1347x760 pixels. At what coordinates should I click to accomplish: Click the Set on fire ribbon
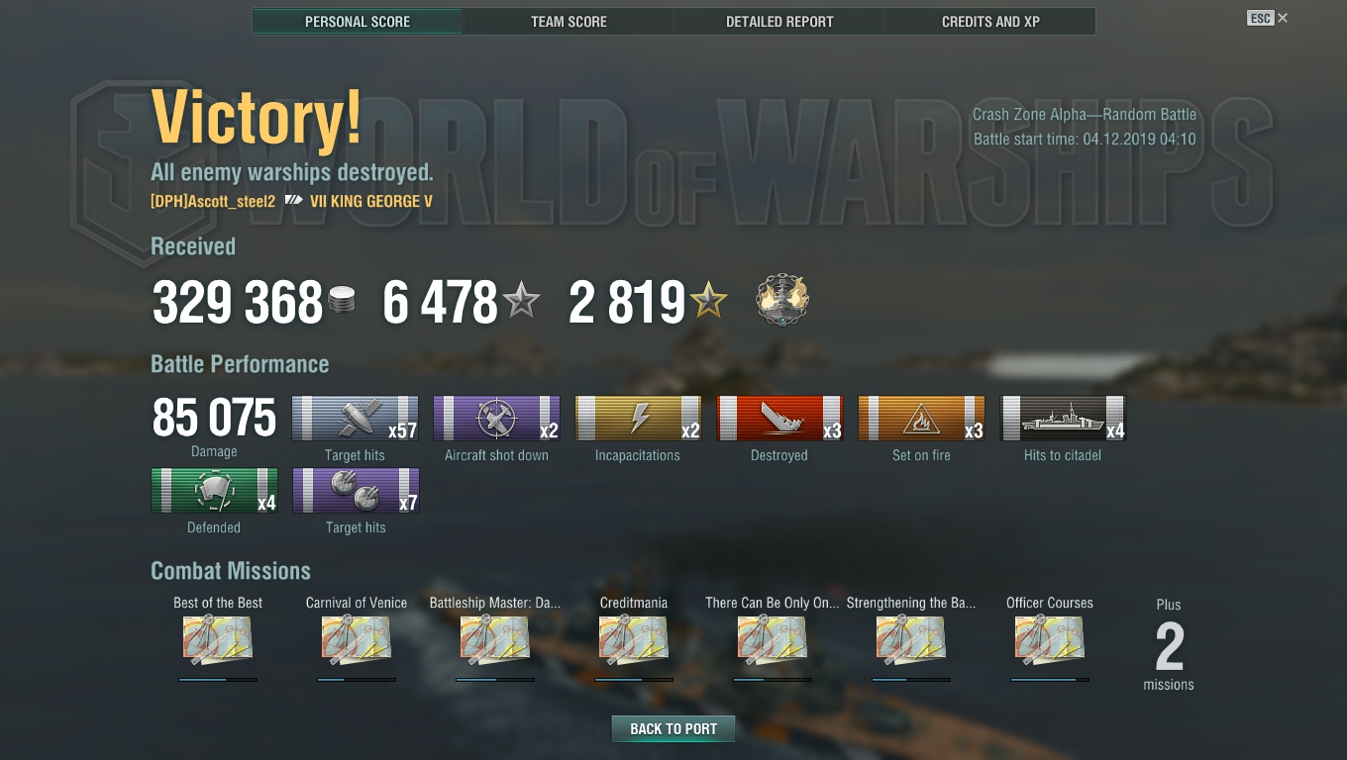tap(921, 419)
